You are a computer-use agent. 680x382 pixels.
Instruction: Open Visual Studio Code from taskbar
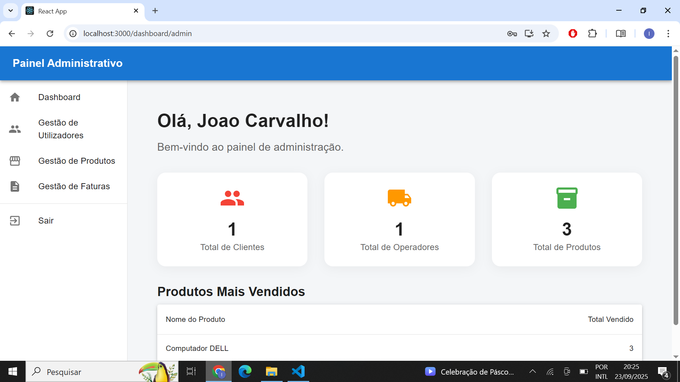pos(298,371)
